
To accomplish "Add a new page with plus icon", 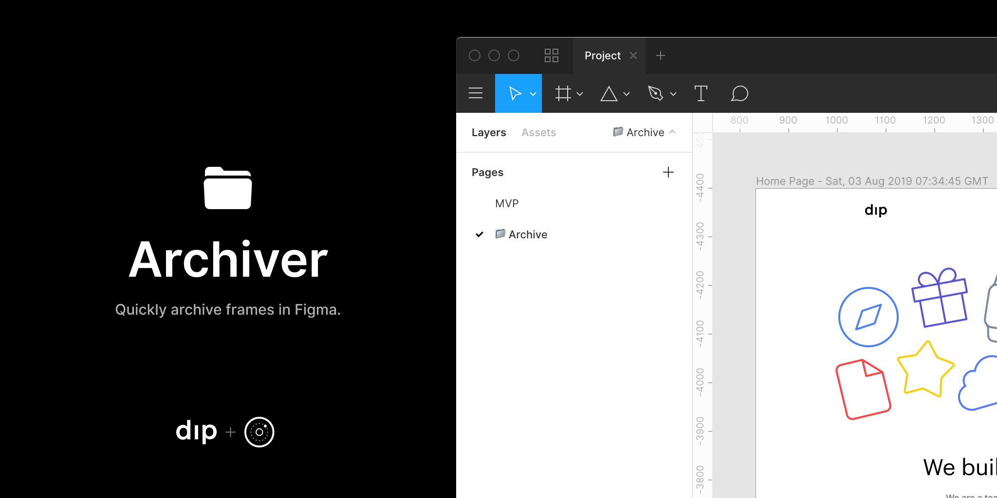I will [668, 172].
